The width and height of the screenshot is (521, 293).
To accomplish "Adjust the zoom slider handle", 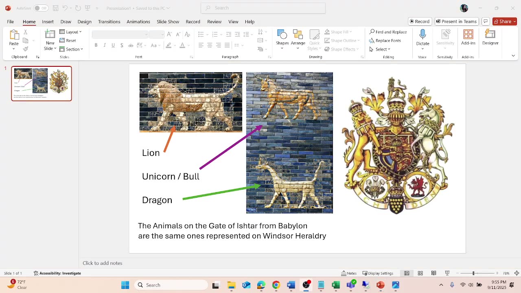I will click(x=473, y=273).
